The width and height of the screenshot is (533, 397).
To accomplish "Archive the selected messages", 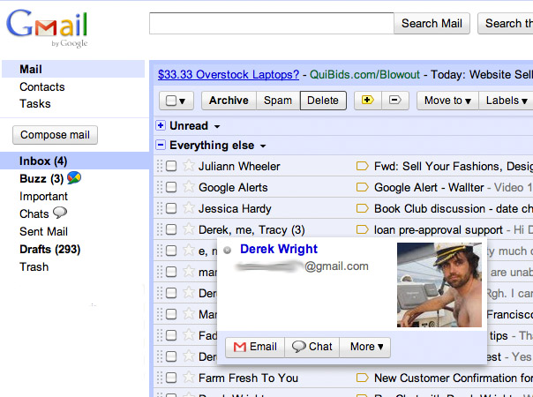I will point(229,101).
